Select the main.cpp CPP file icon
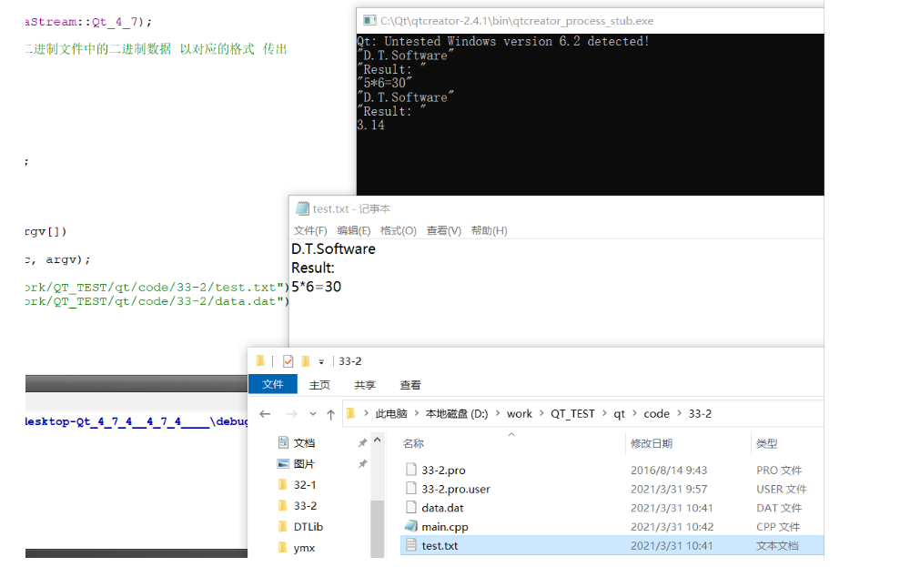The image size is (900, 567). pos(411,526)
